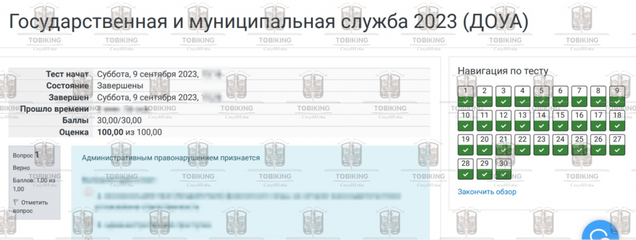Jump to question 5 in navigation
The width and height of the screenshot is (636, 240).
[x=541, y=96]
